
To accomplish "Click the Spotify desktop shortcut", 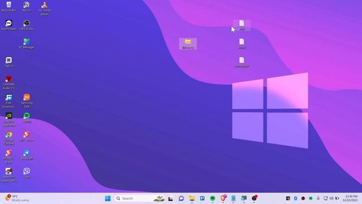I will point(27,117).
